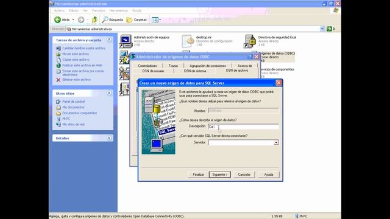Image resolution: width=390 pixels, height=219 pixels.
Task: Select Directiva de seguridad local icon
Action: click(250, 41)
